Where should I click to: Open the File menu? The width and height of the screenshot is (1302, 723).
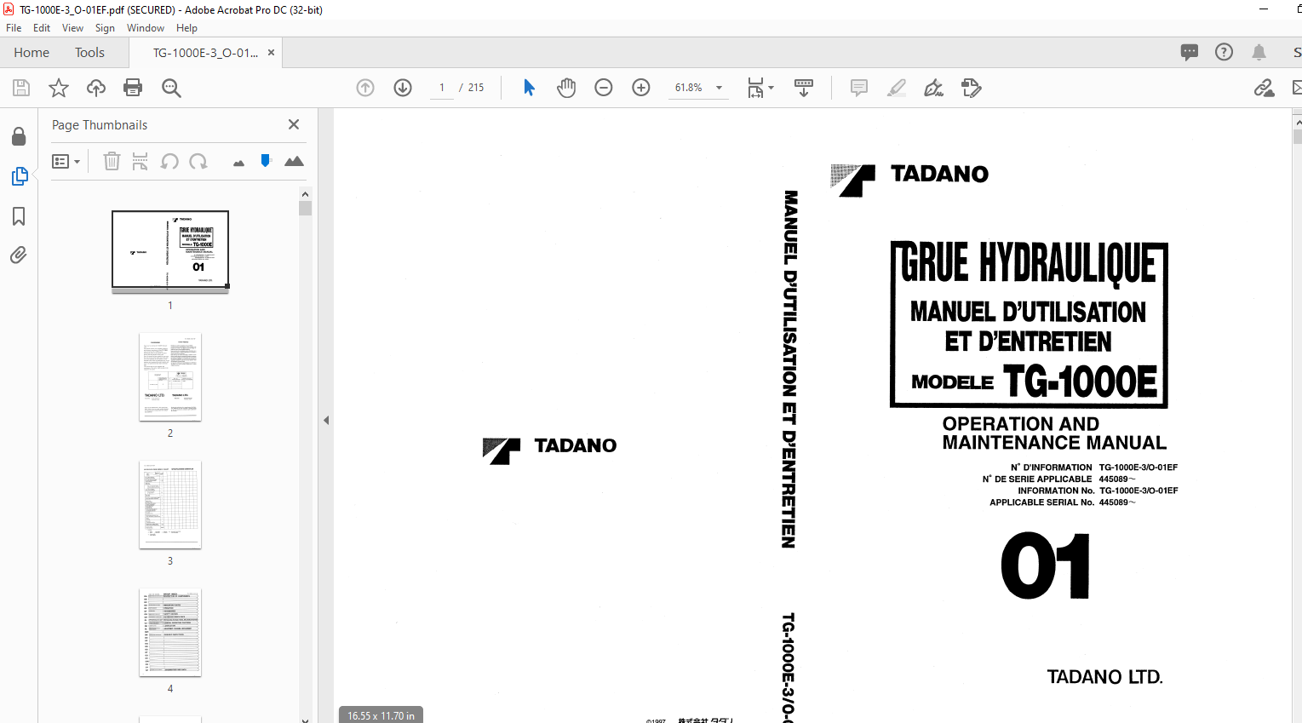14,28
